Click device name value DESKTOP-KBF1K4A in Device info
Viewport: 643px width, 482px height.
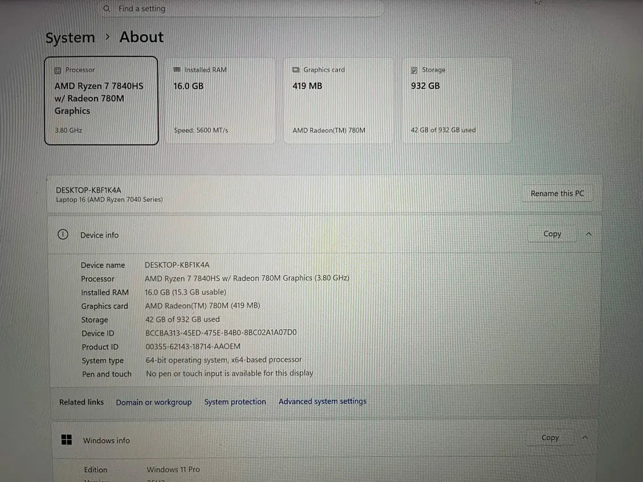pos(177,265)
